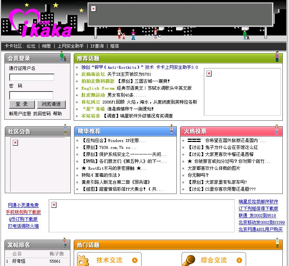Viewport: 289px width, 266px height.
Task: Open RootKit木马的亲密接触 post
Action: click(x=114, y=168)
